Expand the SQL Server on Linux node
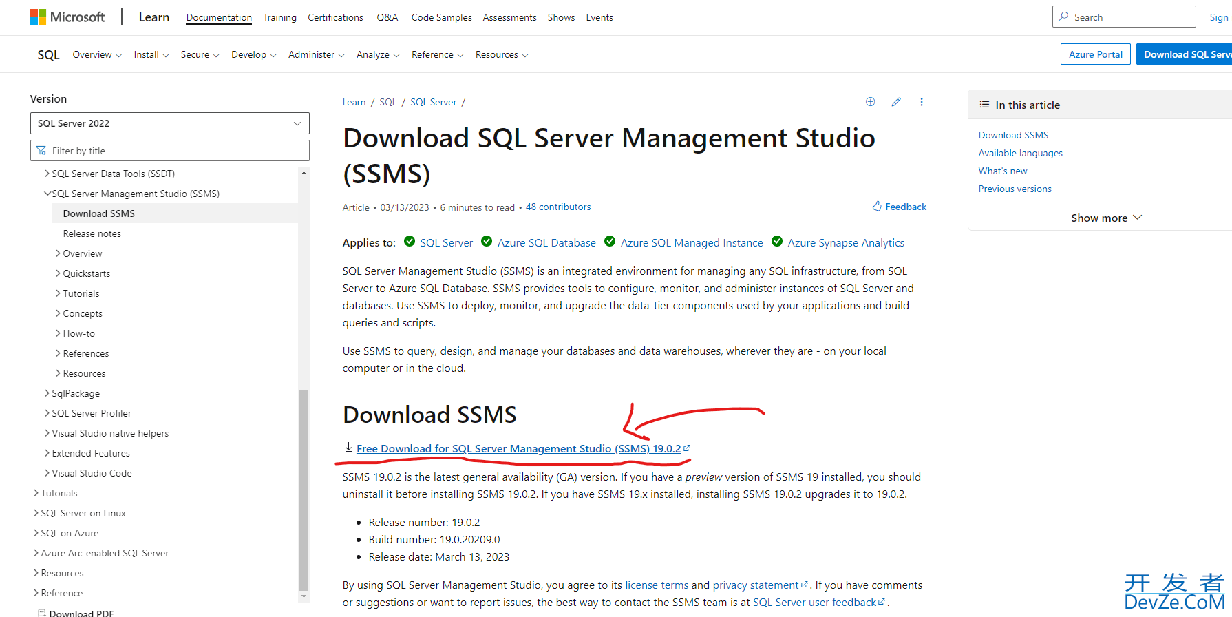Image resolution: width=1232 pixels, height=617 pixels. pos(36,513)
